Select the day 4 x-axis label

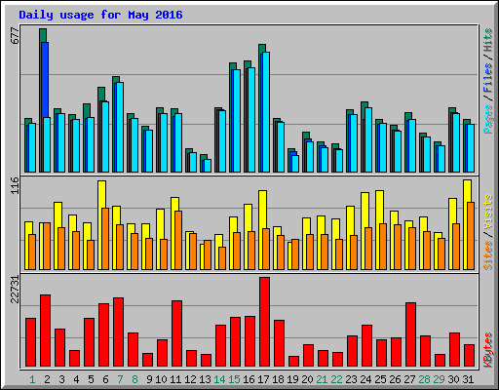click(x=76, y=379)
